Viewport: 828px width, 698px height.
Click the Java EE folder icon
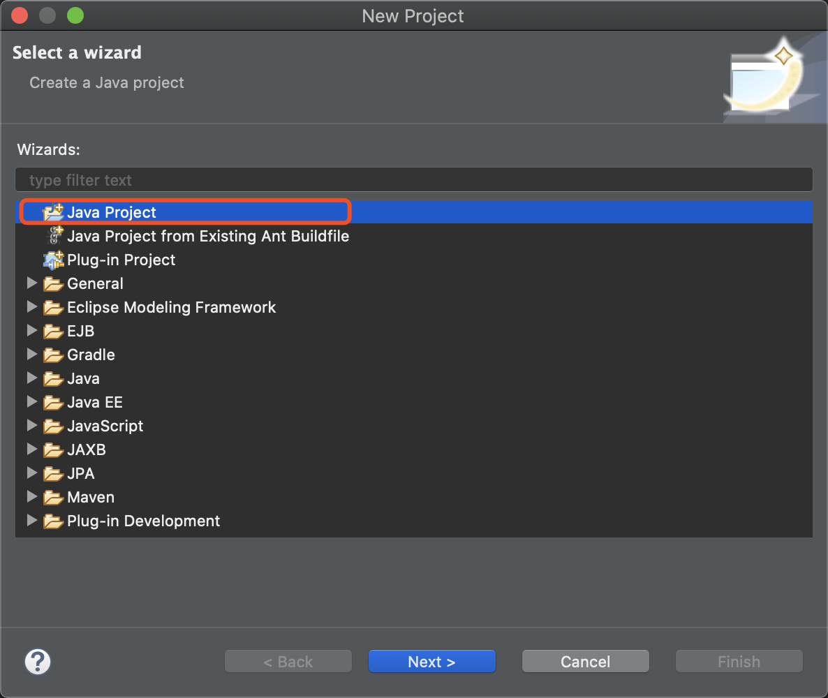pyautogui.click(x=53, y=403)
